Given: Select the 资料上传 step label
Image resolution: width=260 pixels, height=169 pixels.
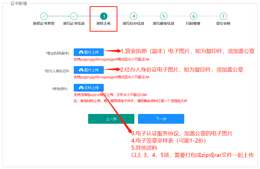Looking at the screenshot, I should coord(104,23).
